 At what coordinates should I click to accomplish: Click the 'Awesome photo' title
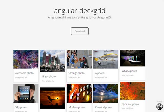point(25,73)
